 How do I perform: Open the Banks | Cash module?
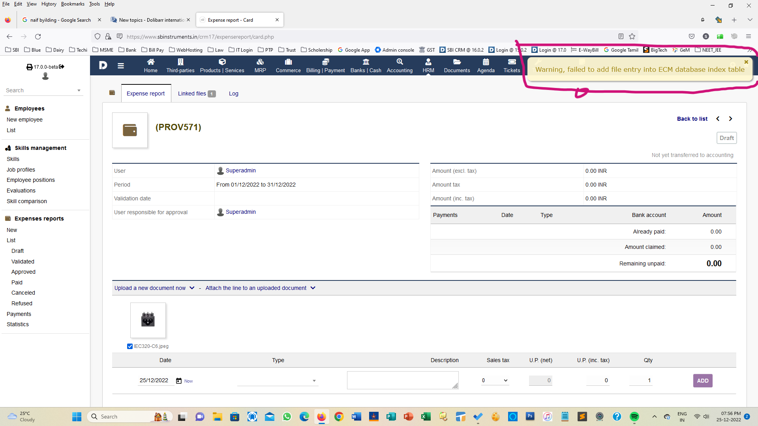pyautogui.click(x=366, y=65)
